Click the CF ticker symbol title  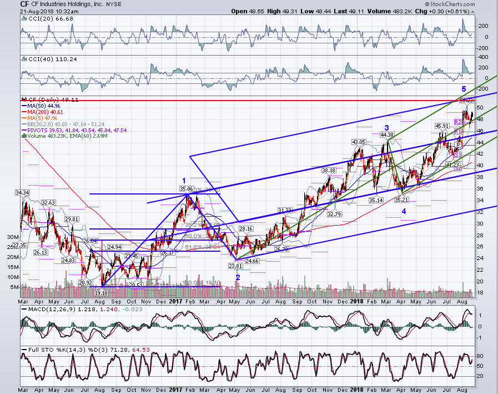coord(24,4)
